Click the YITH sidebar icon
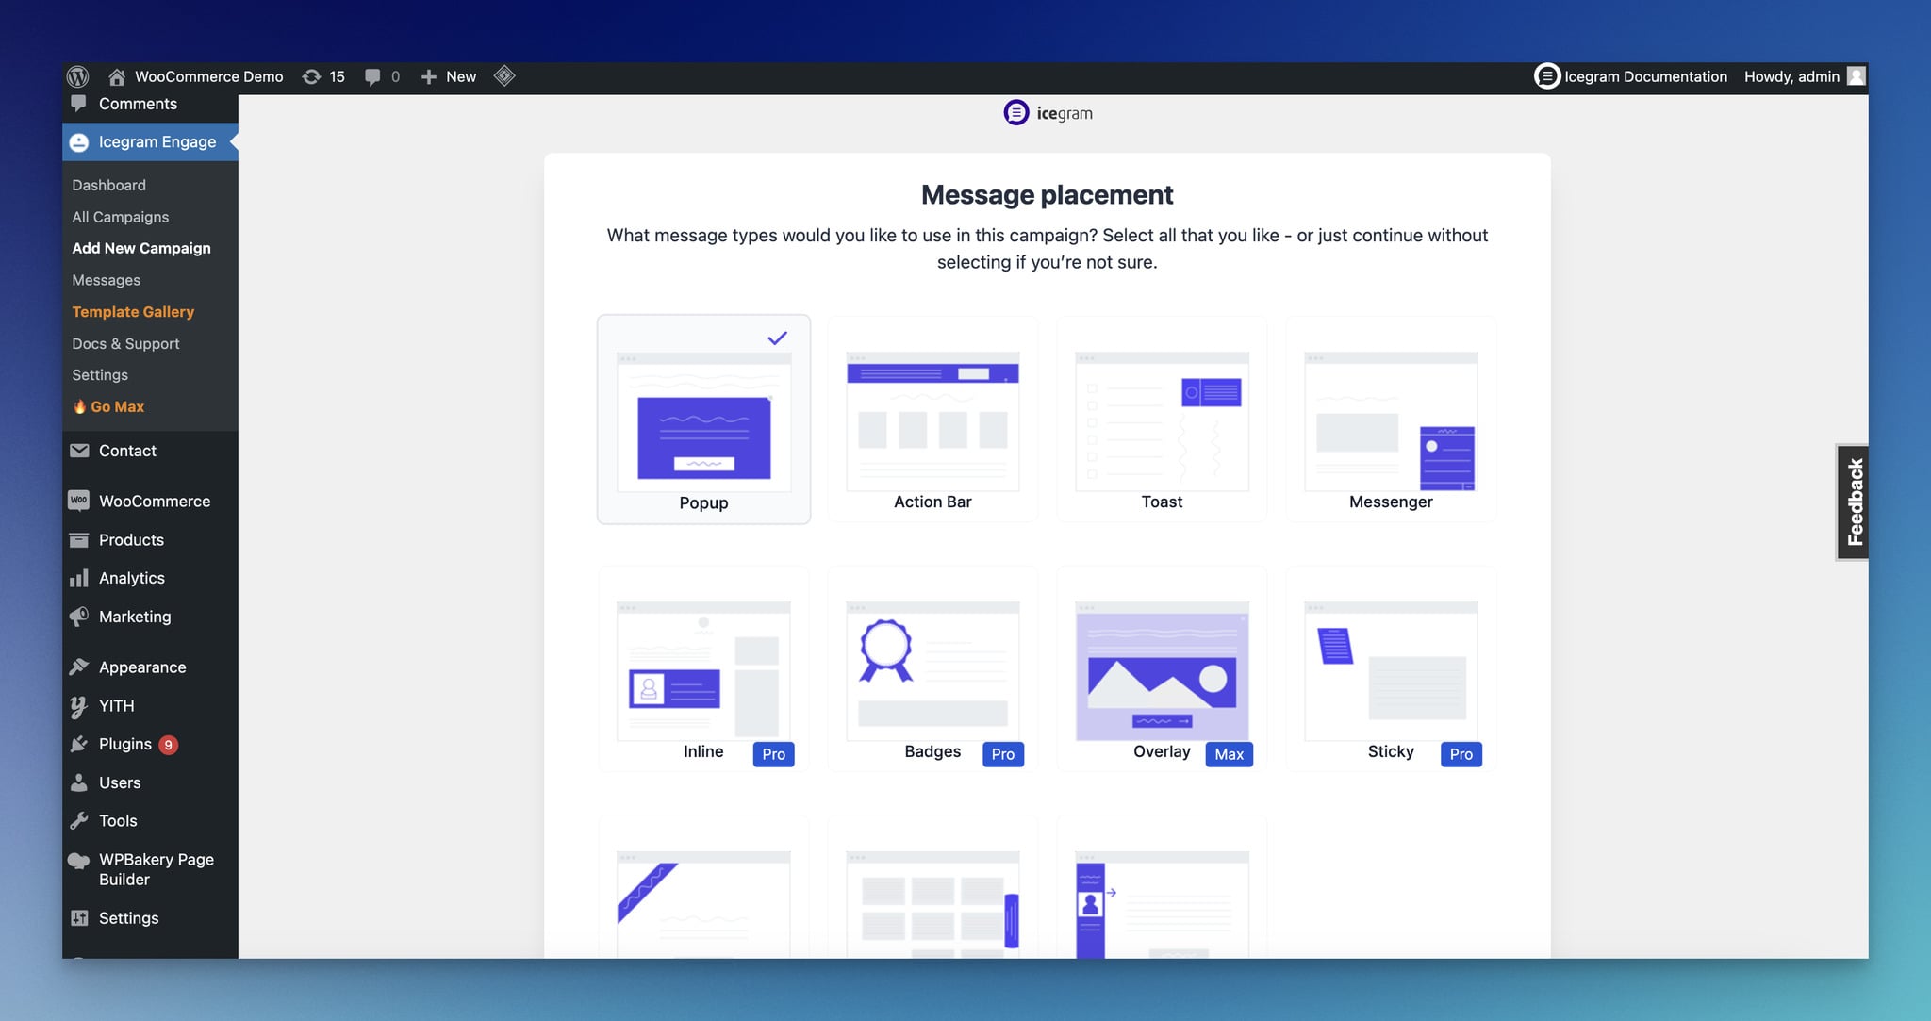Screen dimensions: 1931x1021 79,706
